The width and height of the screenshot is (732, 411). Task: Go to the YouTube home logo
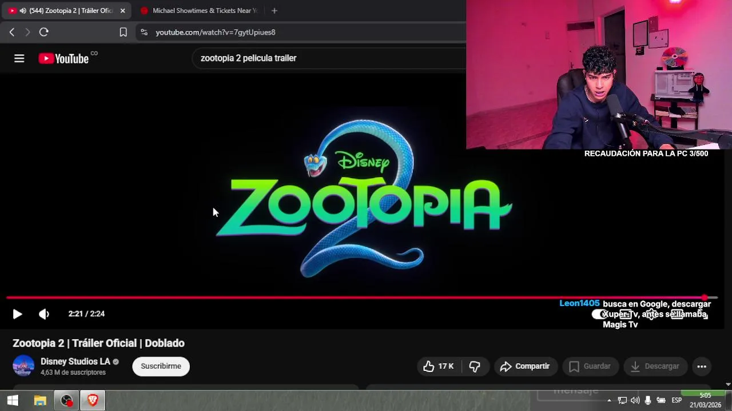[63, 58]
